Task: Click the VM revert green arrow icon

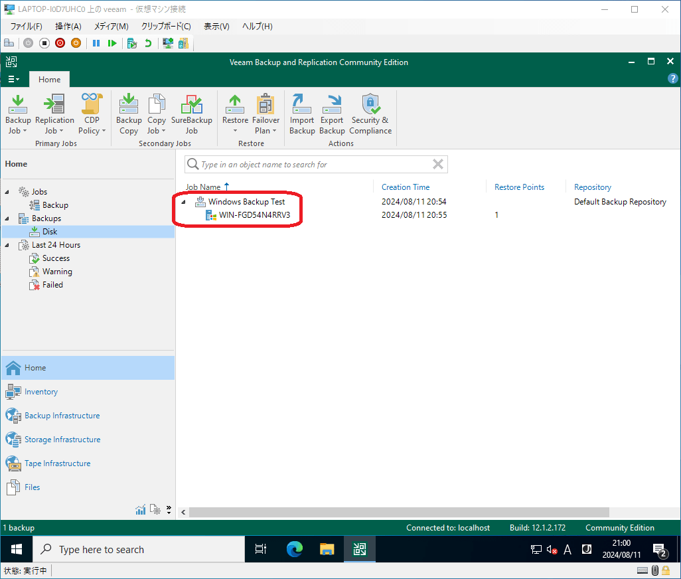Action: pyautogui.click(x=148, y=43)
